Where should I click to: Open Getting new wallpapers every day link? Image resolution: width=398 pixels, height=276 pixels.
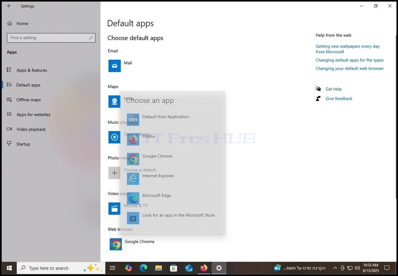click(x=348, y=49)
